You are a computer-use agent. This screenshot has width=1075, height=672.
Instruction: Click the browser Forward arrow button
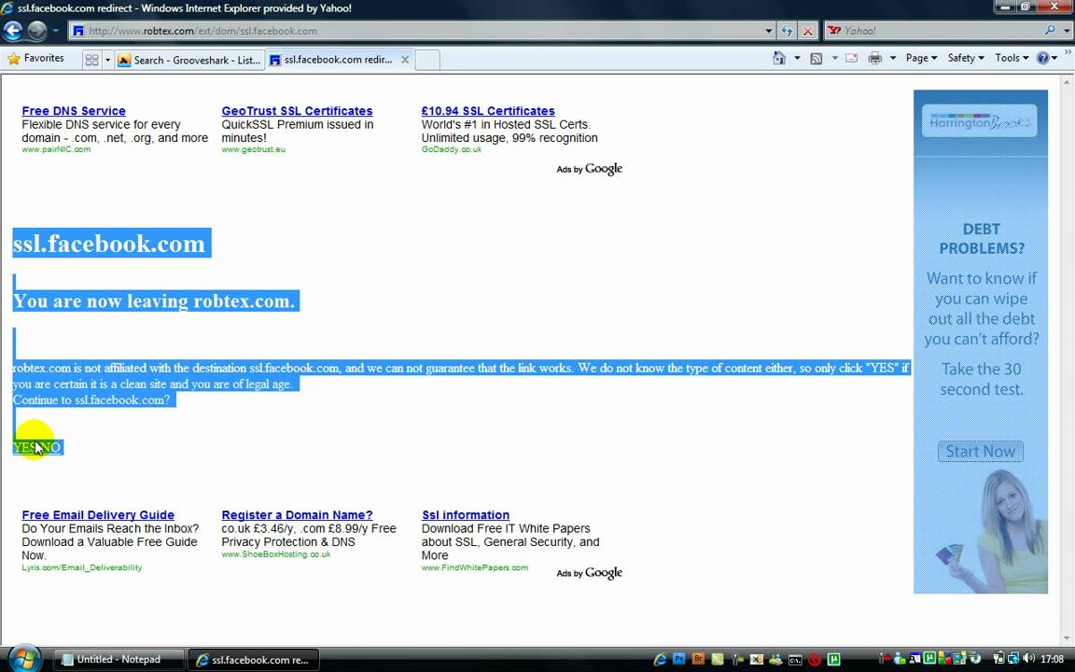(x=37, y=31)
